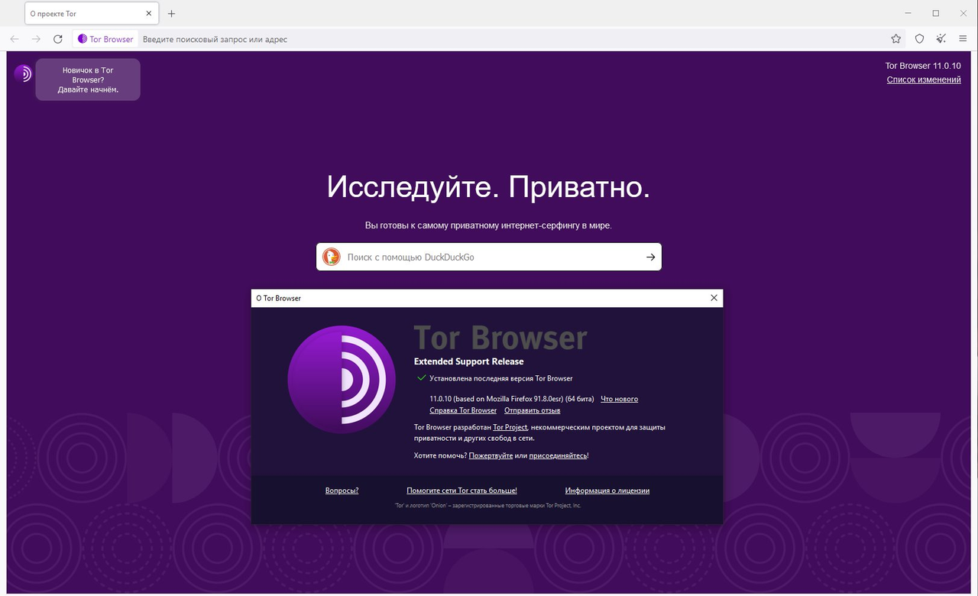The width and height of the screenshot is (978, 596).
Task: Minimize the Tor Browser window
Action: coord(908,13)
